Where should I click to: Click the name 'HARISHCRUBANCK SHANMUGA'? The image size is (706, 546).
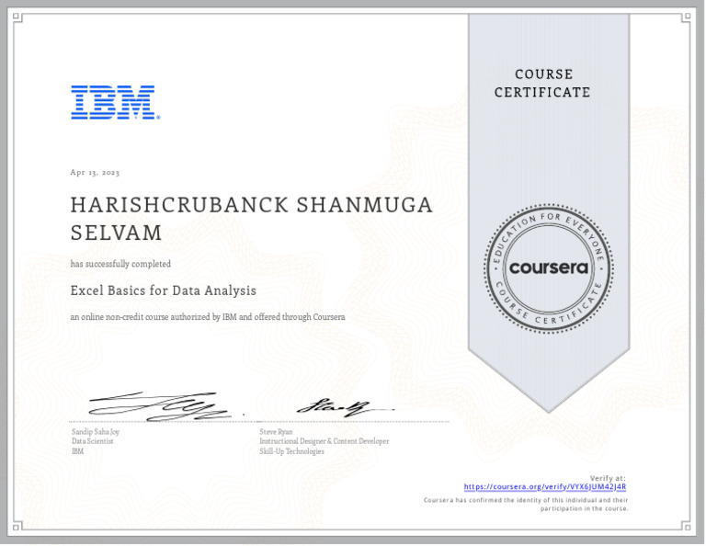(251, 205)
